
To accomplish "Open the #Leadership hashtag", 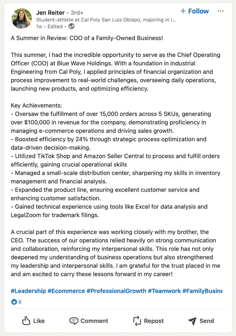I will (28, 291).
